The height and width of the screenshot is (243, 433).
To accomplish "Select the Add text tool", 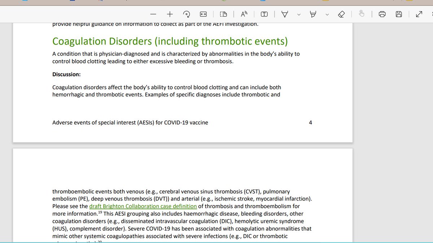I will (264, 14).
